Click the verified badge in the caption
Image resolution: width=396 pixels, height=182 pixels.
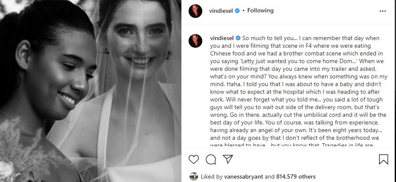[238, 38]
